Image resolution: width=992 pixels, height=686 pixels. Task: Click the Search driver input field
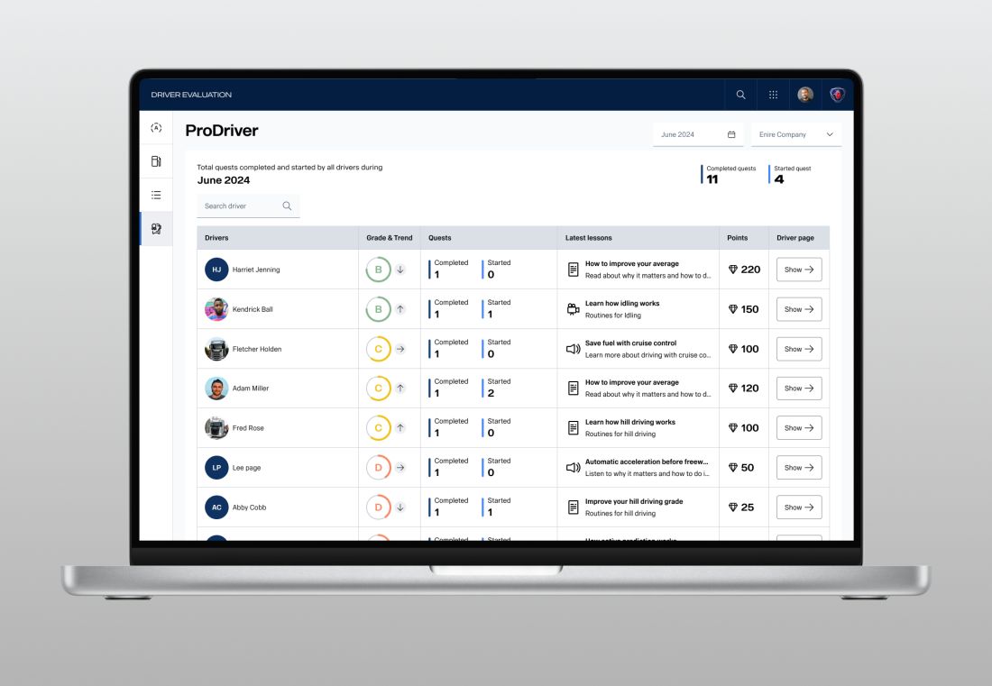click(248, 206)
